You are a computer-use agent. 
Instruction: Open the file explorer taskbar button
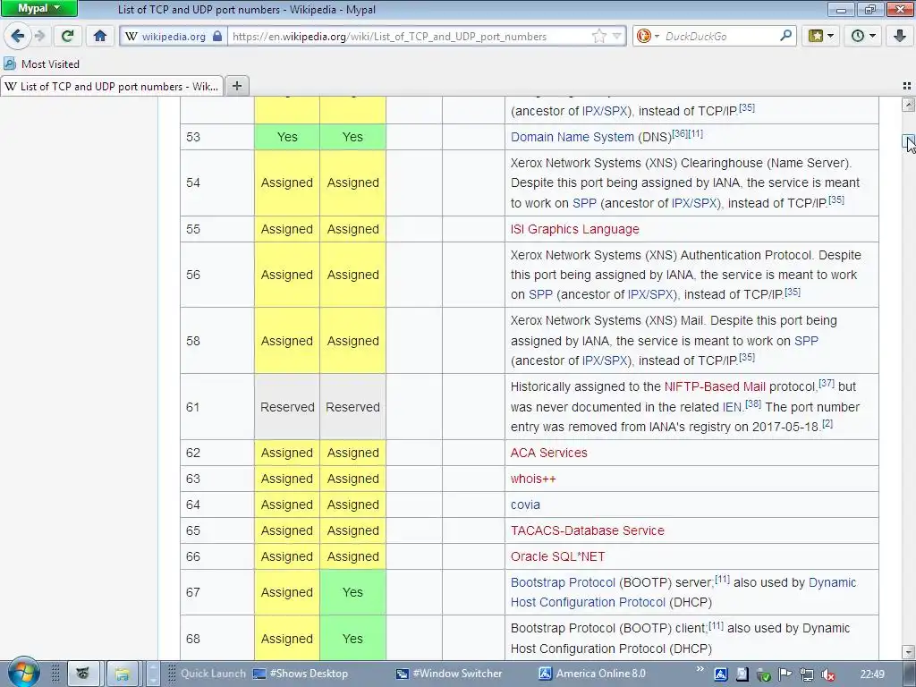tap(122, 674)
